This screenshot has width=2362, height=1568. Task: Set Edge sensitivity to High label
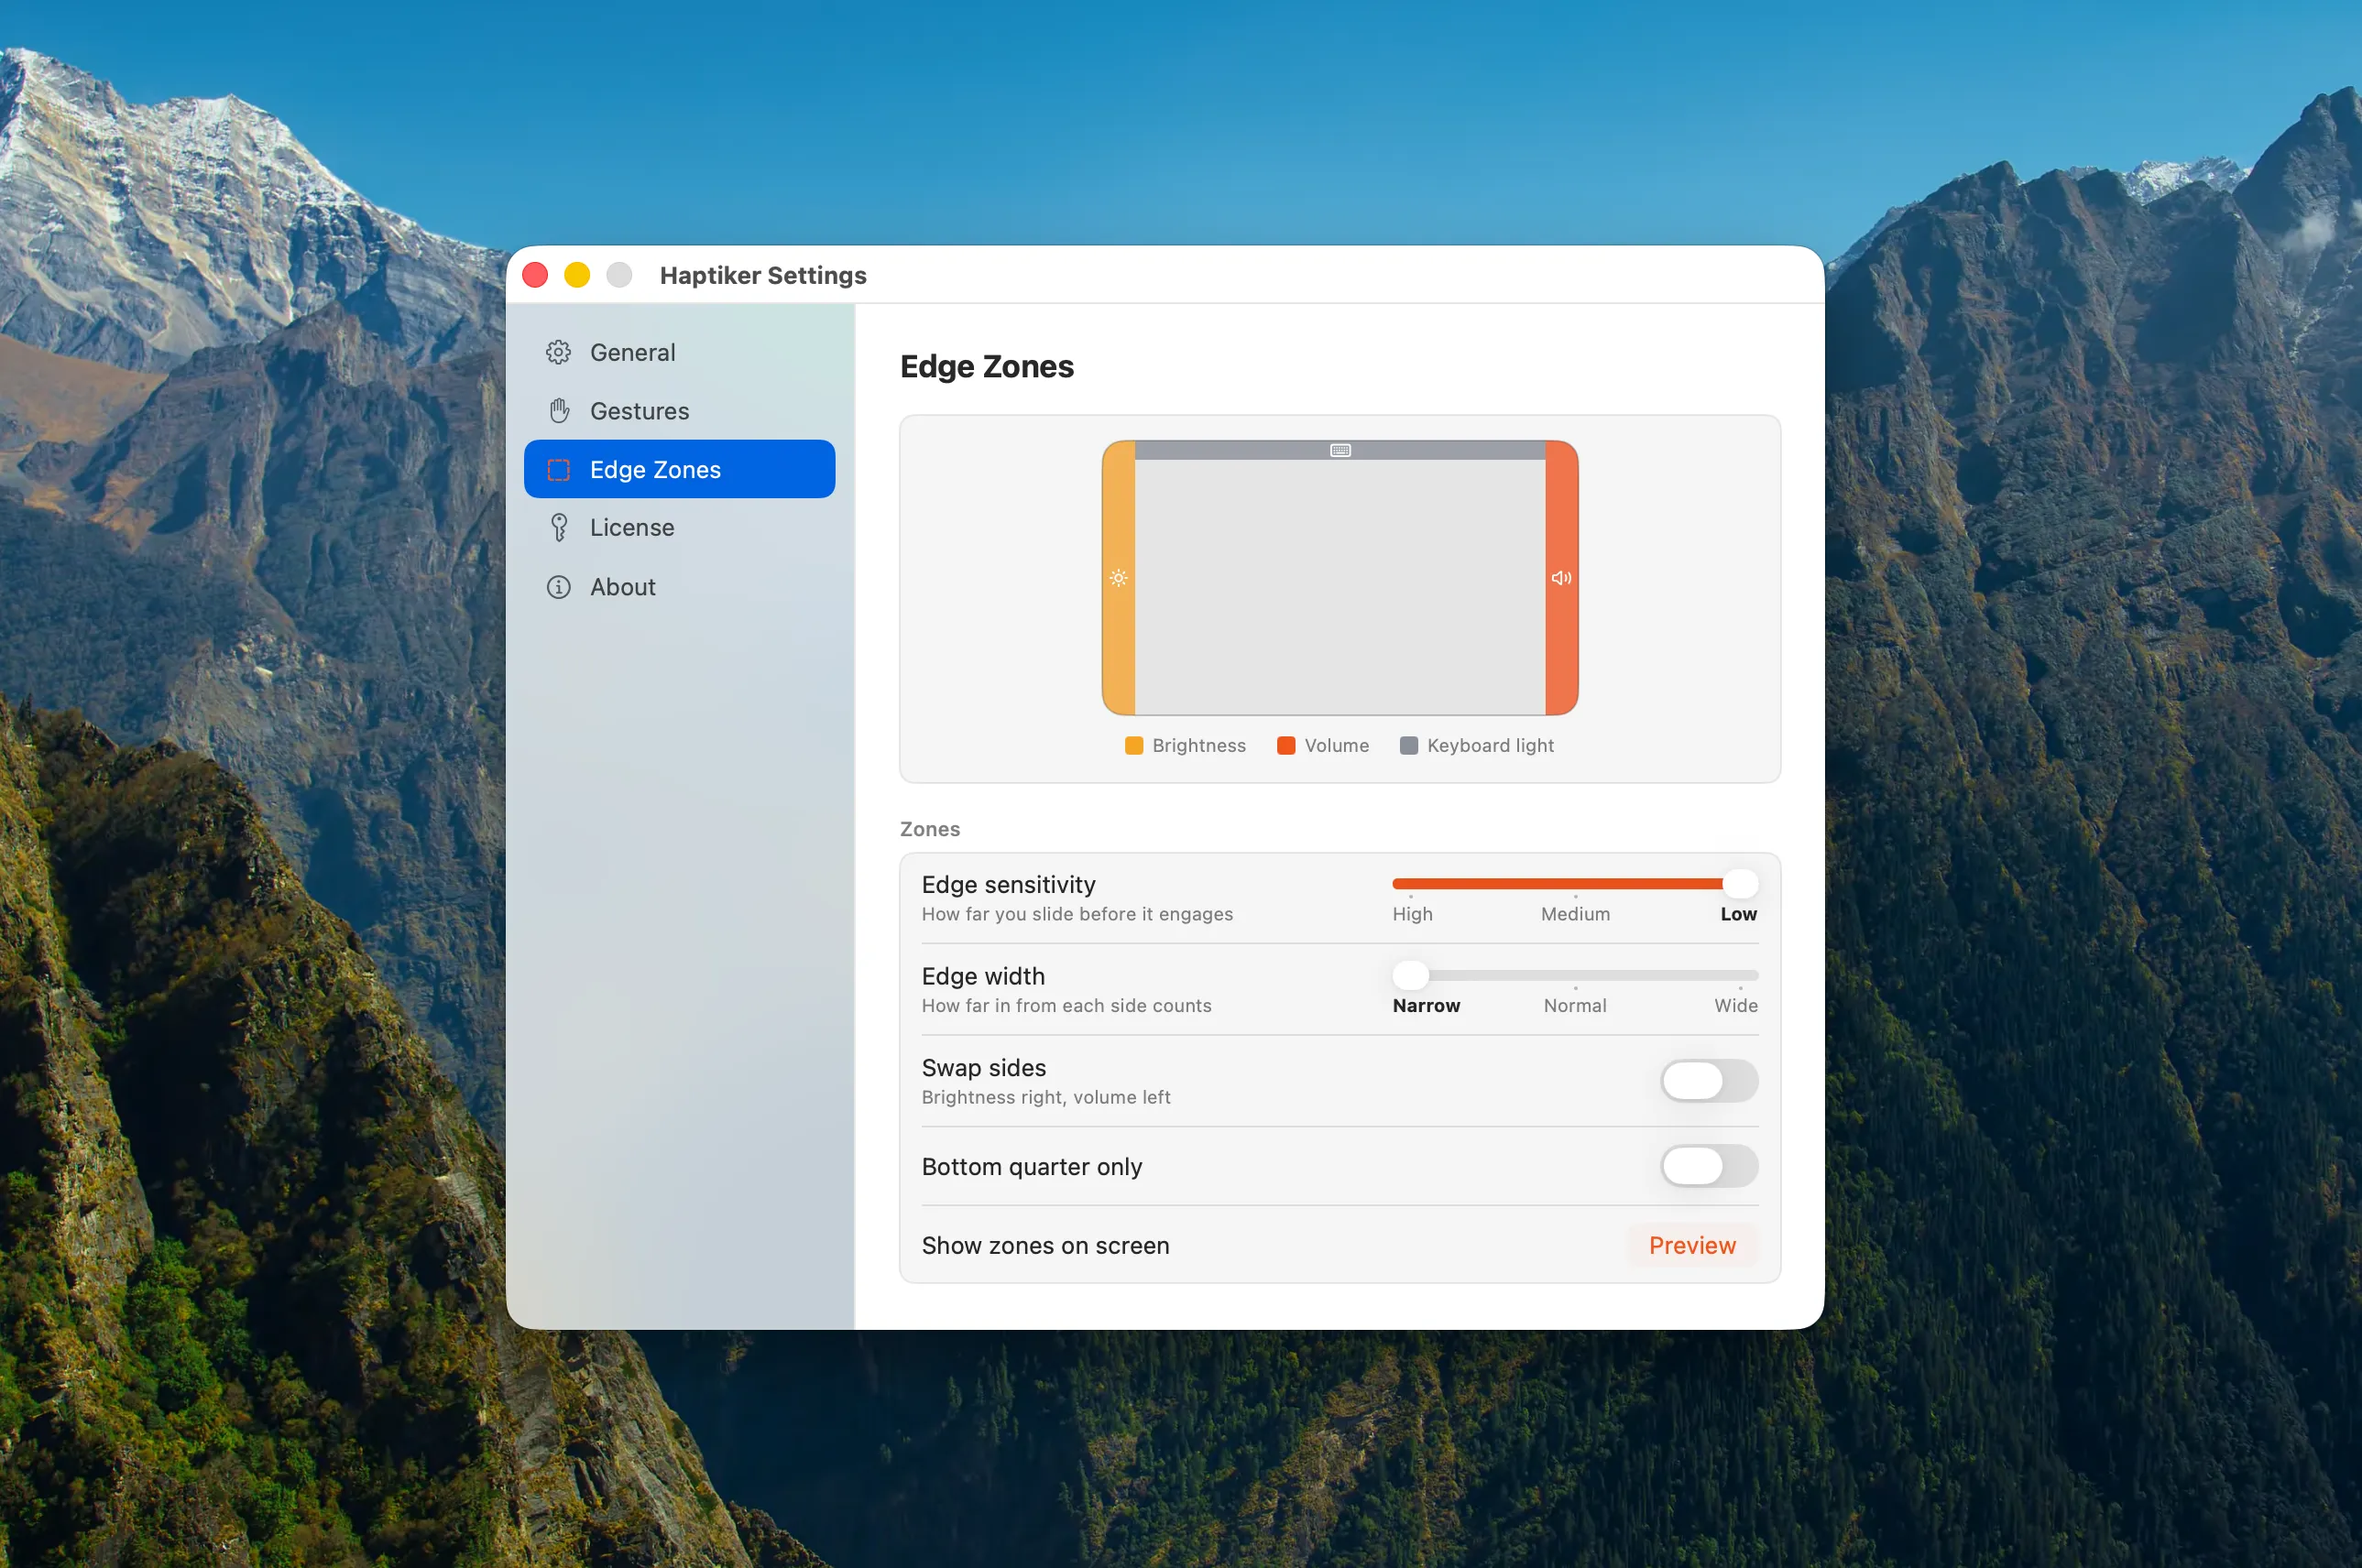(x=1412, y=914)
